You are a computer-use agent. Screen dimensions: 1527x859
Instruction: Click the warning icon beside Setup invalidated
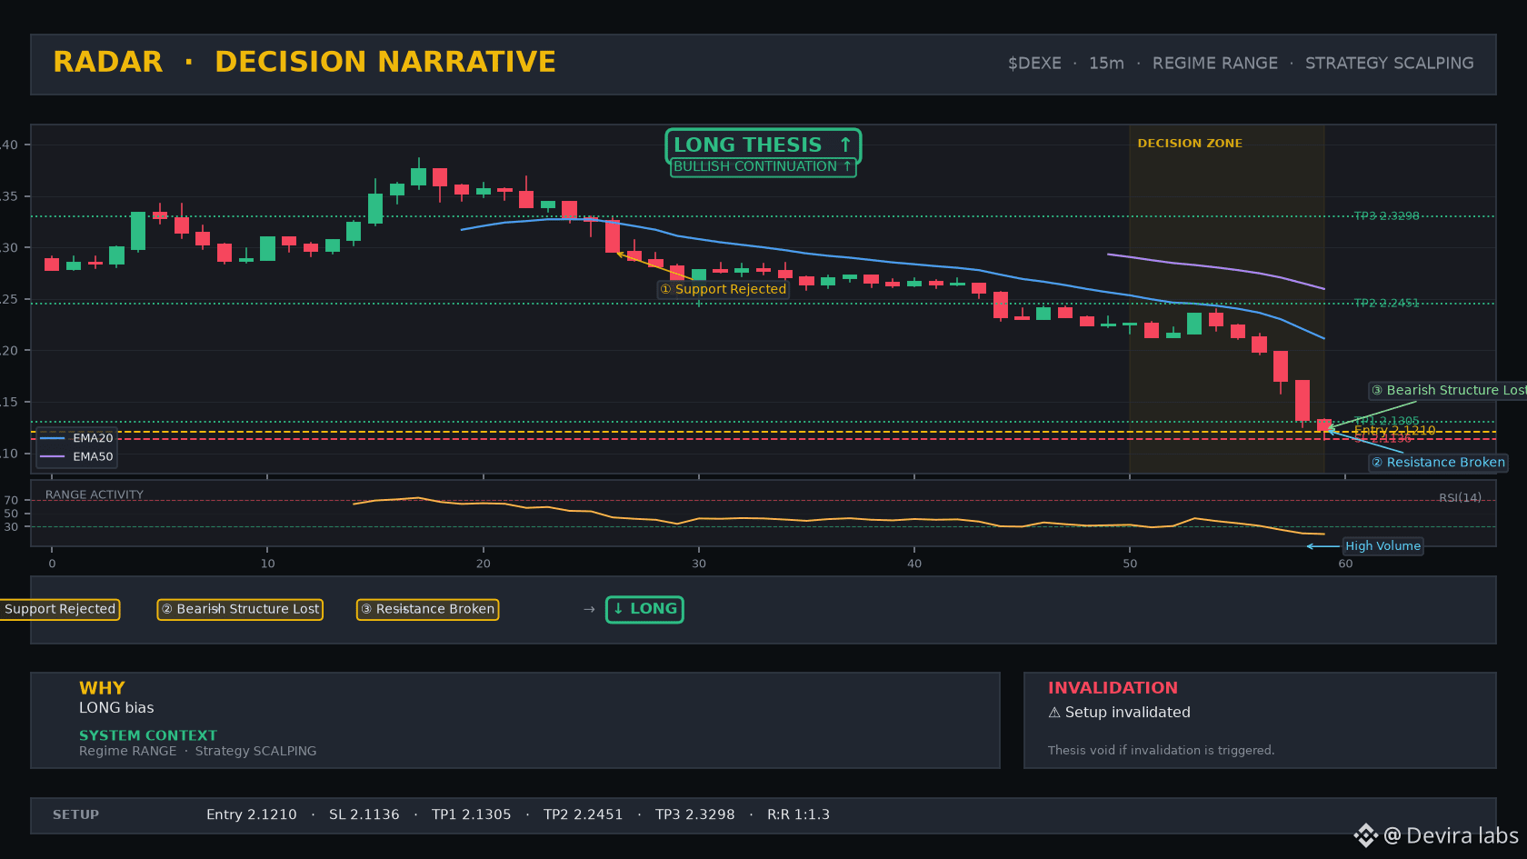tap(1054, 713)
